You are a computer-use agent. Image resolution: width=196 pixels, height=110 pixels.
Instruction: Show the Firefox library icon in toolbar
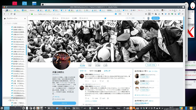(146, 14)
